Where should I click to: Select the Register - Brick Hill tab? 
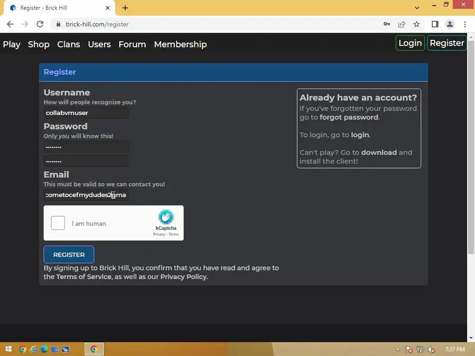(x=59, y=8)
